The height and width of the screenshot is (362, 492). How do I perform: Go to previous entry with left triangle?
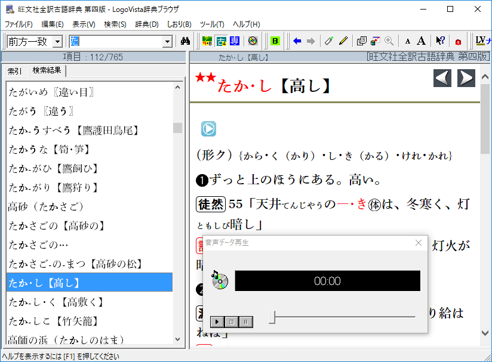(x=442, y=78)
